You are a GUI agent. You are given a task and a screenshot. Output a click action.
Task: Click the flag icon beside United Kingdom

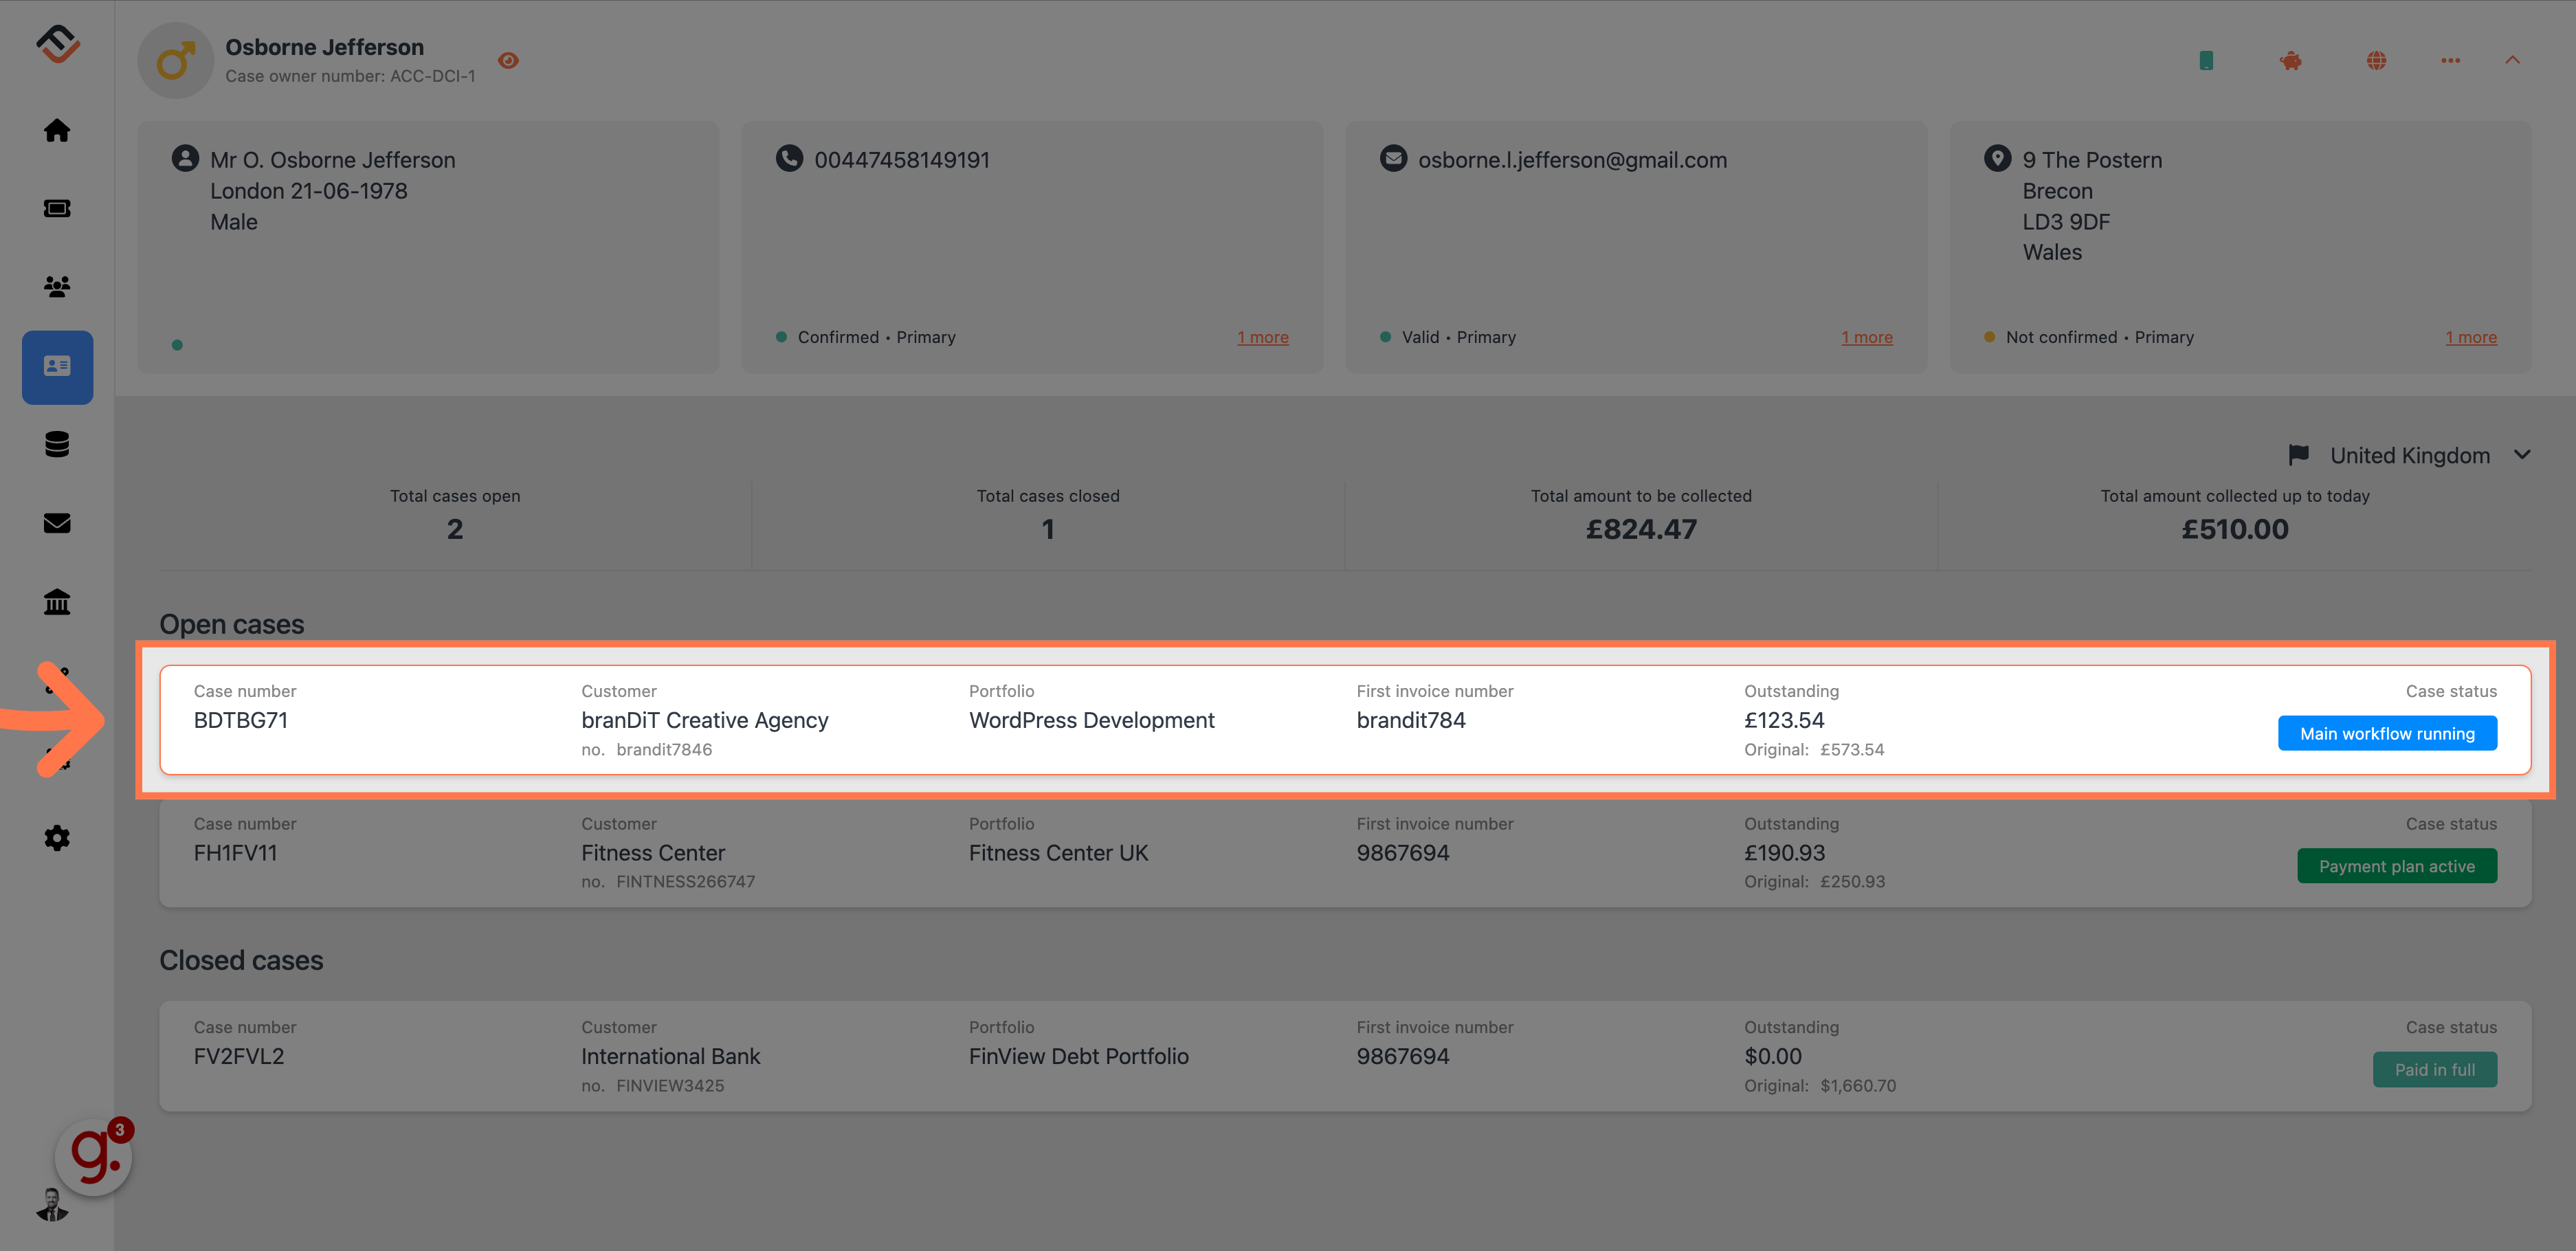tap(2298, 455)
